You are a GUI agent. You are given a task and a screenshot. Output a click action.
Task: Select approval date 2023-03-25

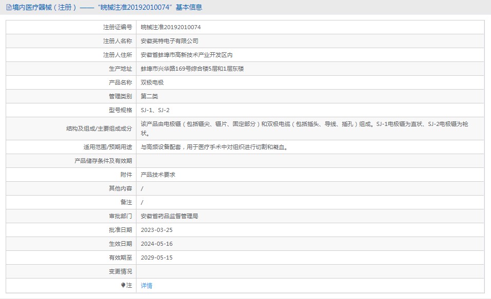coord(156,230)
